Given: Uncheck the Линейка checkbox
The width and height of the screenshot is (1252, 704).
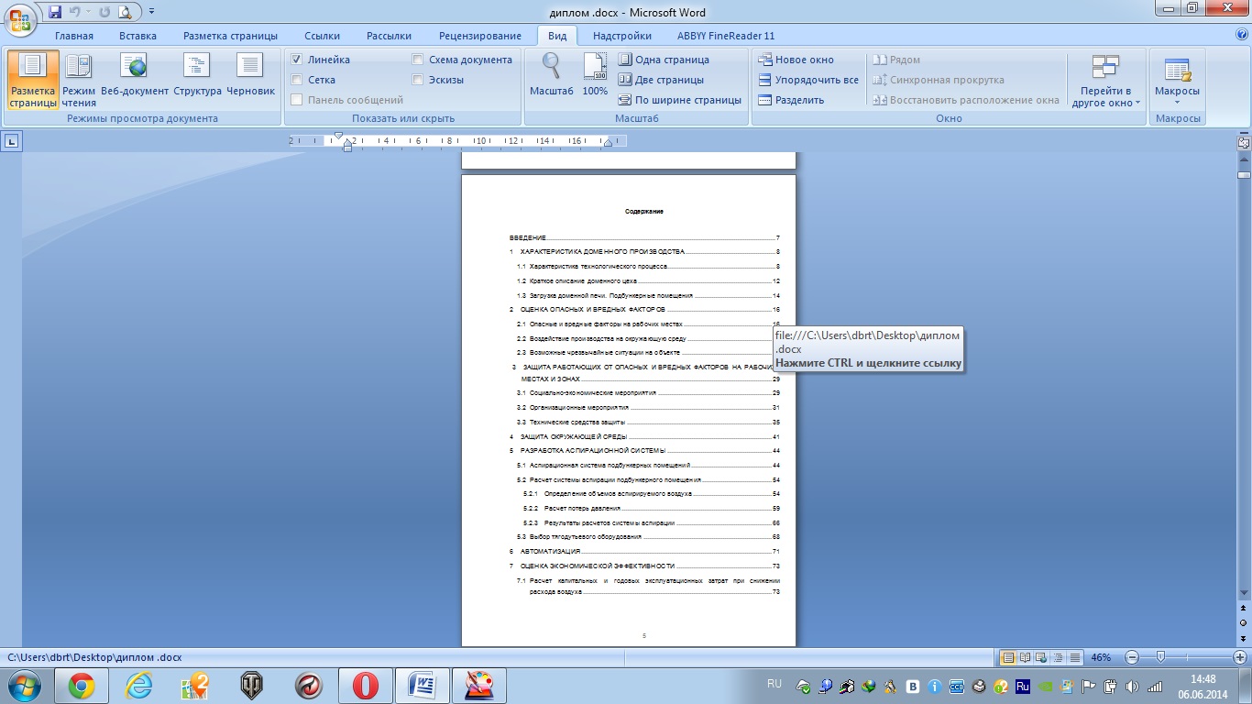Looking at the screenshot, I should (x=297, y=60).
